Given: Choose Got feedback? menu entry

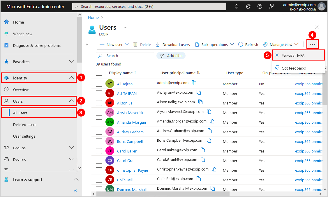Looking at the screenshot, I should click(x=294, y=68).
